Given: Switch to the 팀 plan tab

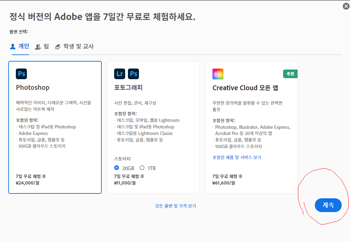Looking at the screenshot, I should point(42,46).
